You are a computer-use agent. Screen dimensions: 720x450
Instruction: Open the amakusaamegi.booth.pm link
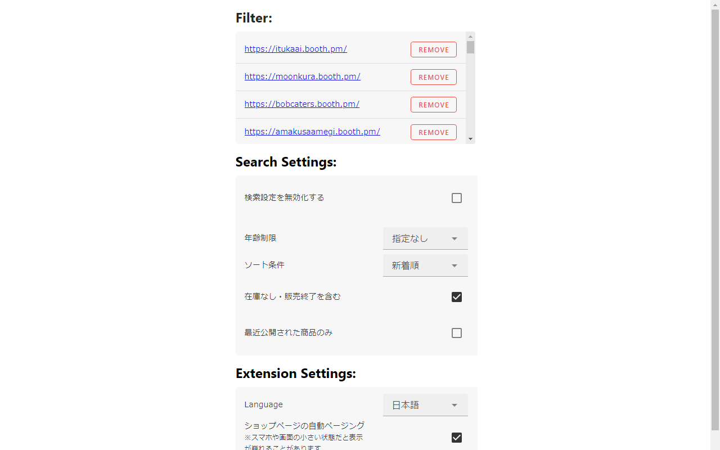[x=312, y=132]
